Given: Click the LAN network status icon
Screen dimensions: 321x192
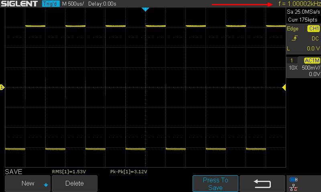Looking at the screenshot, I should 293,188.
